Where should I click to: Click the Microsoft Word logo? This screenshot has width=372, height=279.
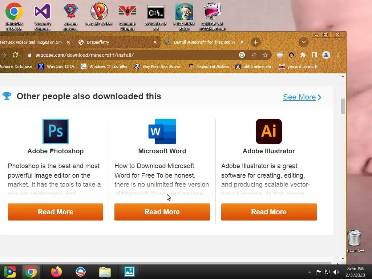[x=162, y=132]
